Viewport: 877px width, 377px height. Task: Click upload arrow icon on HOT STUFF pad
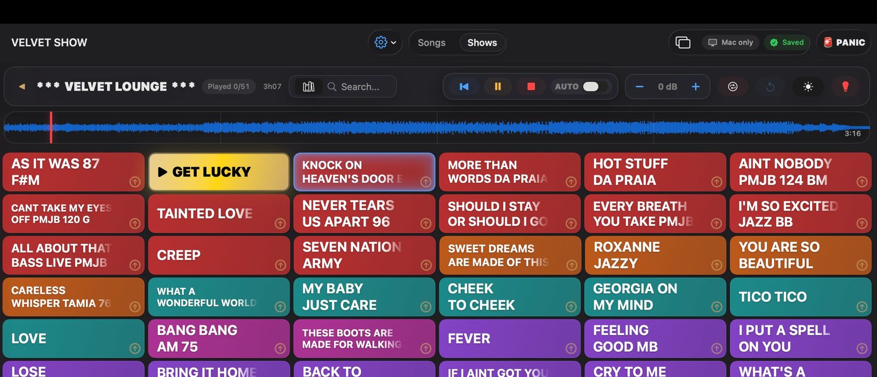(x=716, y=182)
